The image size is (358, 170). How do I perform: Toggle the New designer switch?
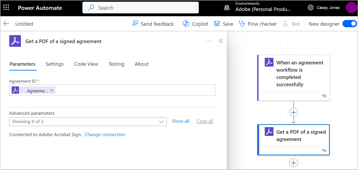click(349, 24)
